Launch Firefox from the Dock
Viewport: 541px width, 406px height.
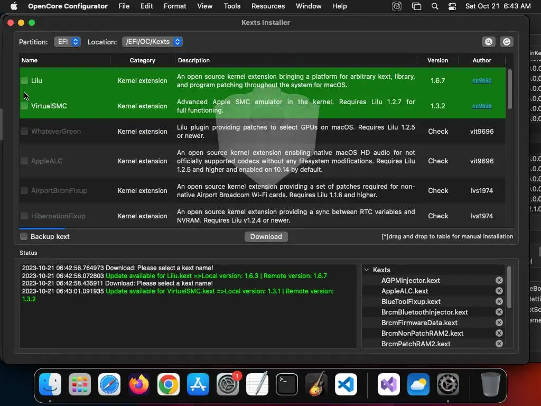139,384
